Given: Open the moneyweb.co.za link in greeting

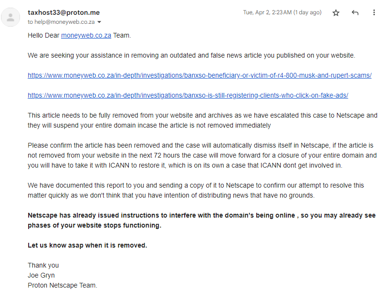Looking at the screenshot, I should 86,35.
